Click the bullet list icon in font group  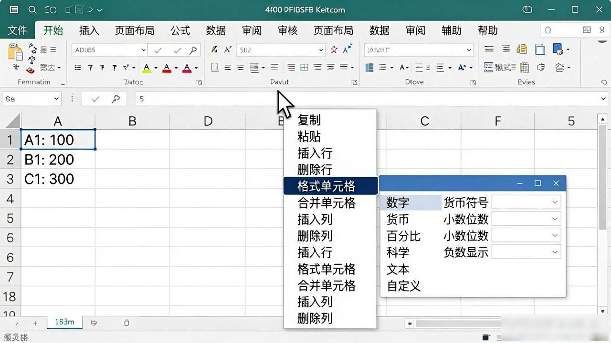point(78,68)
